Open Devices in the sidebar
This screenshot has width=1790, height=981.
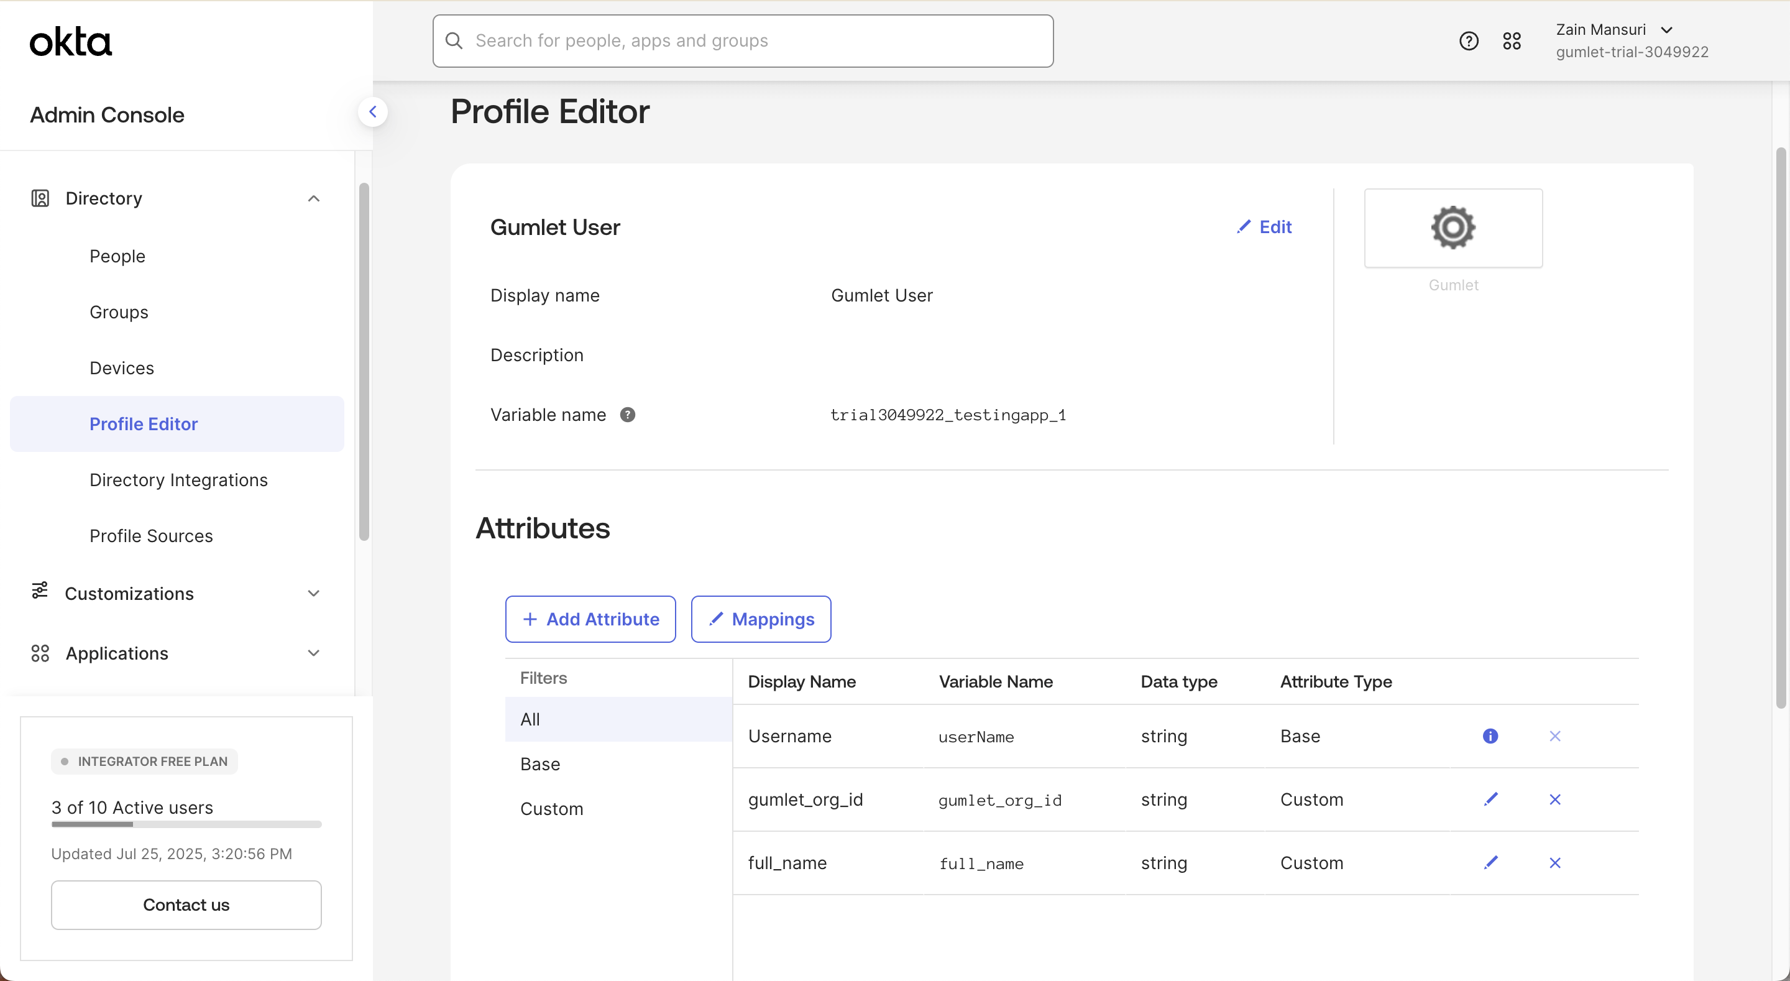[122, 368]
